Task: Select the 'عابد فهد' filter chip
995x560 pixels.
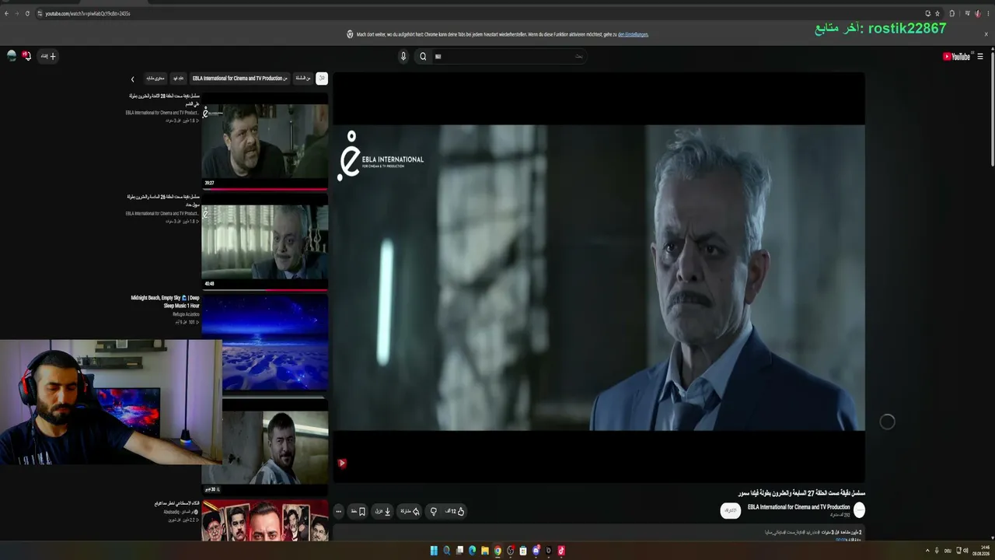Action: 178,79
